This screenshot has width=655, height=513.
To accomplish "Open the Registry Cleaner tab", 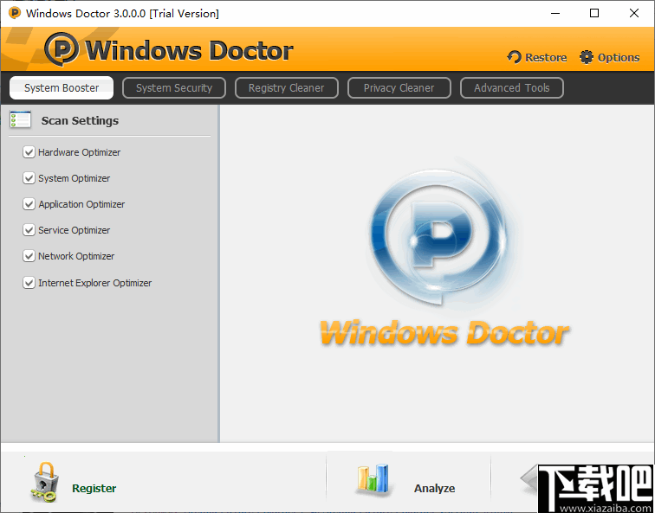I will (287, 87).
